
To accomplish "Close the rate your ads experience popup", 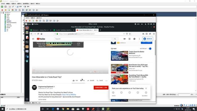I will (146, 88).
